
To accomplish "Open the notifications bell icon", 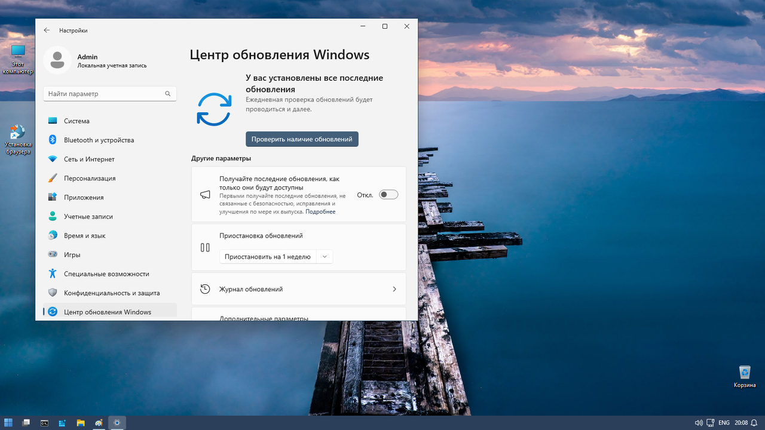I will pos(754,423).
